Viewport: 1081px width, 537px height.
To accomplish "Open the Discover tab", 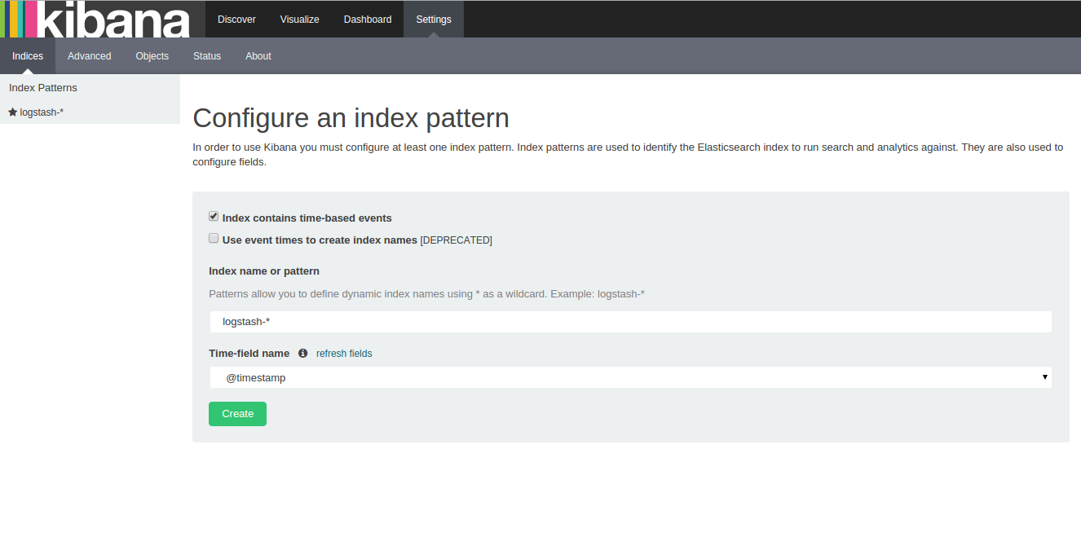I will click(x=236, y=19).
